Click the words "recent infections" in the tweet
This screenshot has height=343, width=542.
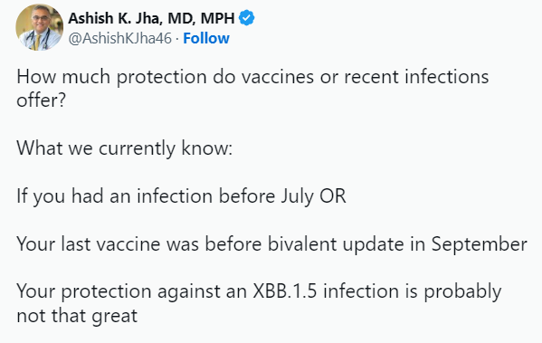tap(416, 77)
